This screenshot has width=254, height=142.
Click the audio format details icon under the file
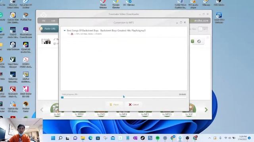click(x=72, y=34)
